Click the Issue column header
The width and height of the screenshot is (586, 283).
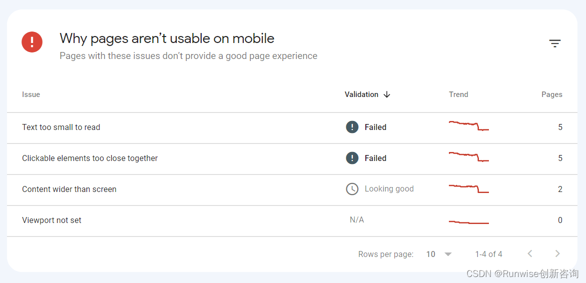[x=31, y=94]
